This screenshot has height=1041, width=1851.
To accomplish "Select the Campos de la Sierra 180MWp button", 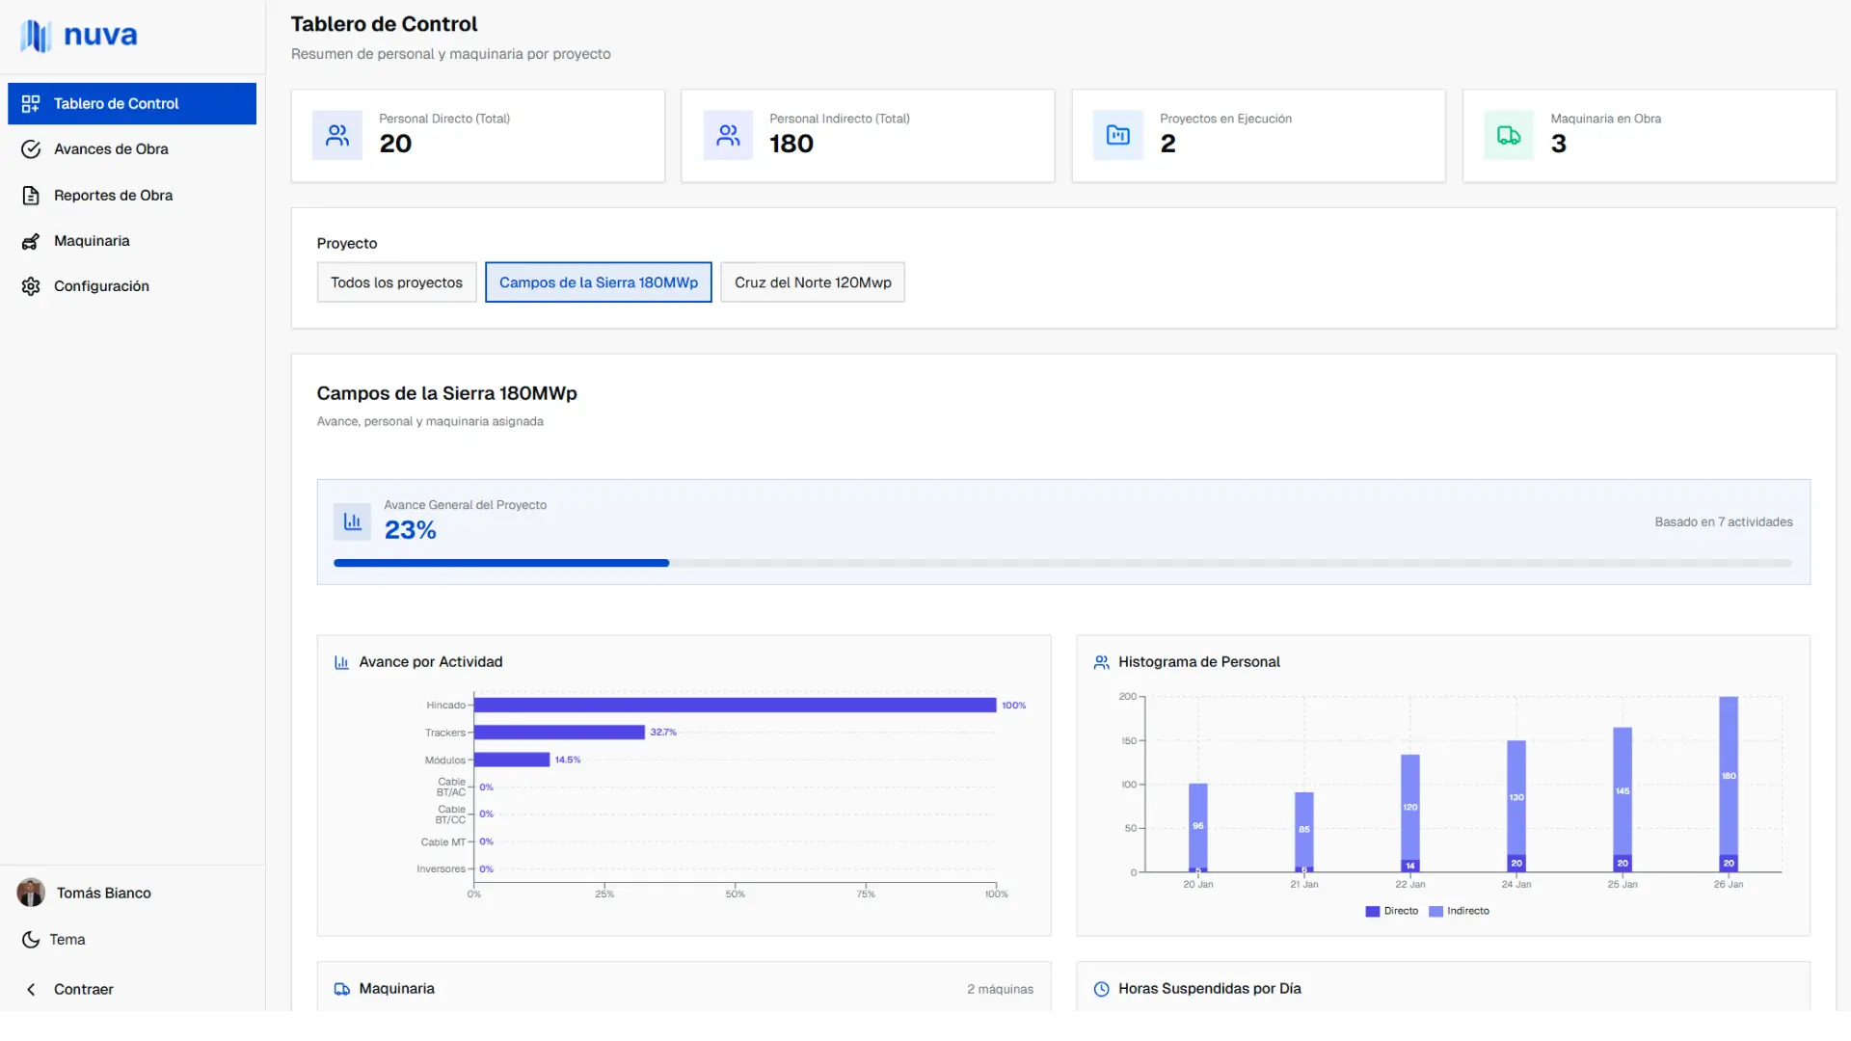I will [x=598, y=282].
